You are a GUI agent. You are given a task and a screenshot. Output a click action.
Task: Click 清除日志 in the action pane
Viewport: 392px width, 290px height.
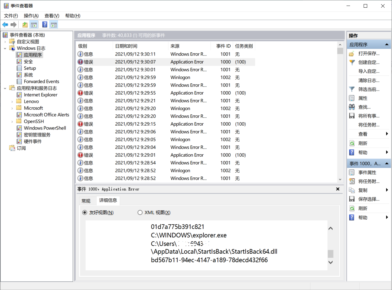[x=366, y=80]
